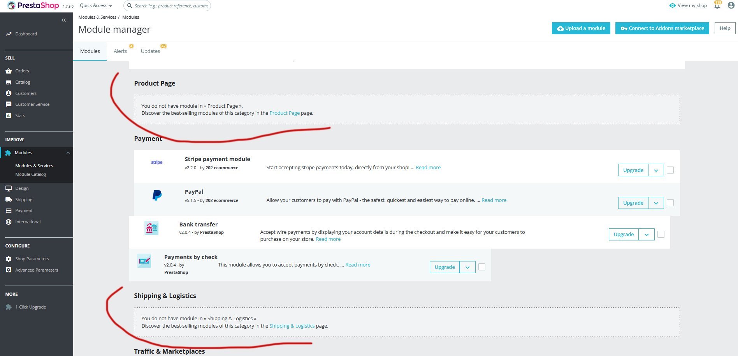Click the Dashboard trend icon
738x356 pixels.
coord(9,34)
